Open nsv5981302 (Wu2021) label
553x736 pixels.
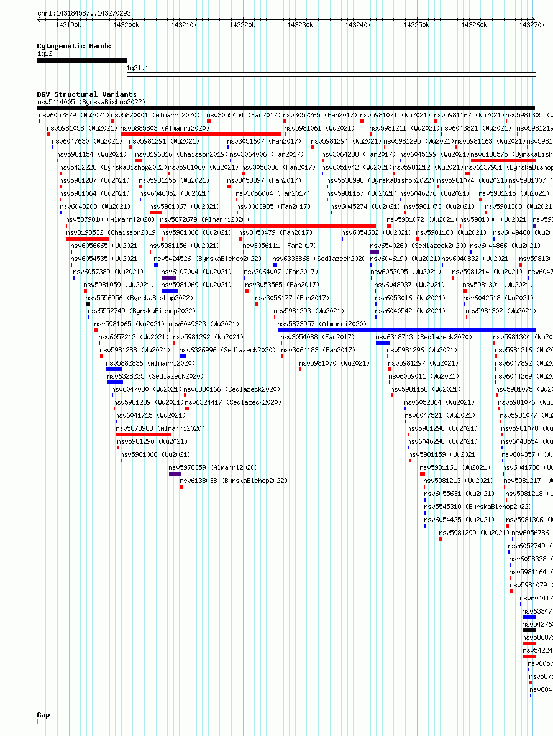pos(501,311)
